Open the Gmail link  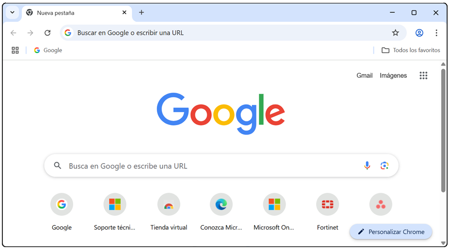point(364,75)
